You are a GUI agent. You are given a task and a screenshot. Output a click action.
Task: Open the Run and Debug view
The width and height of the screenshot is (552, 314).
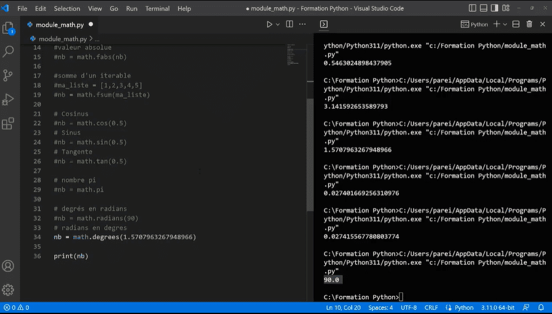click(x=8, y=100)
